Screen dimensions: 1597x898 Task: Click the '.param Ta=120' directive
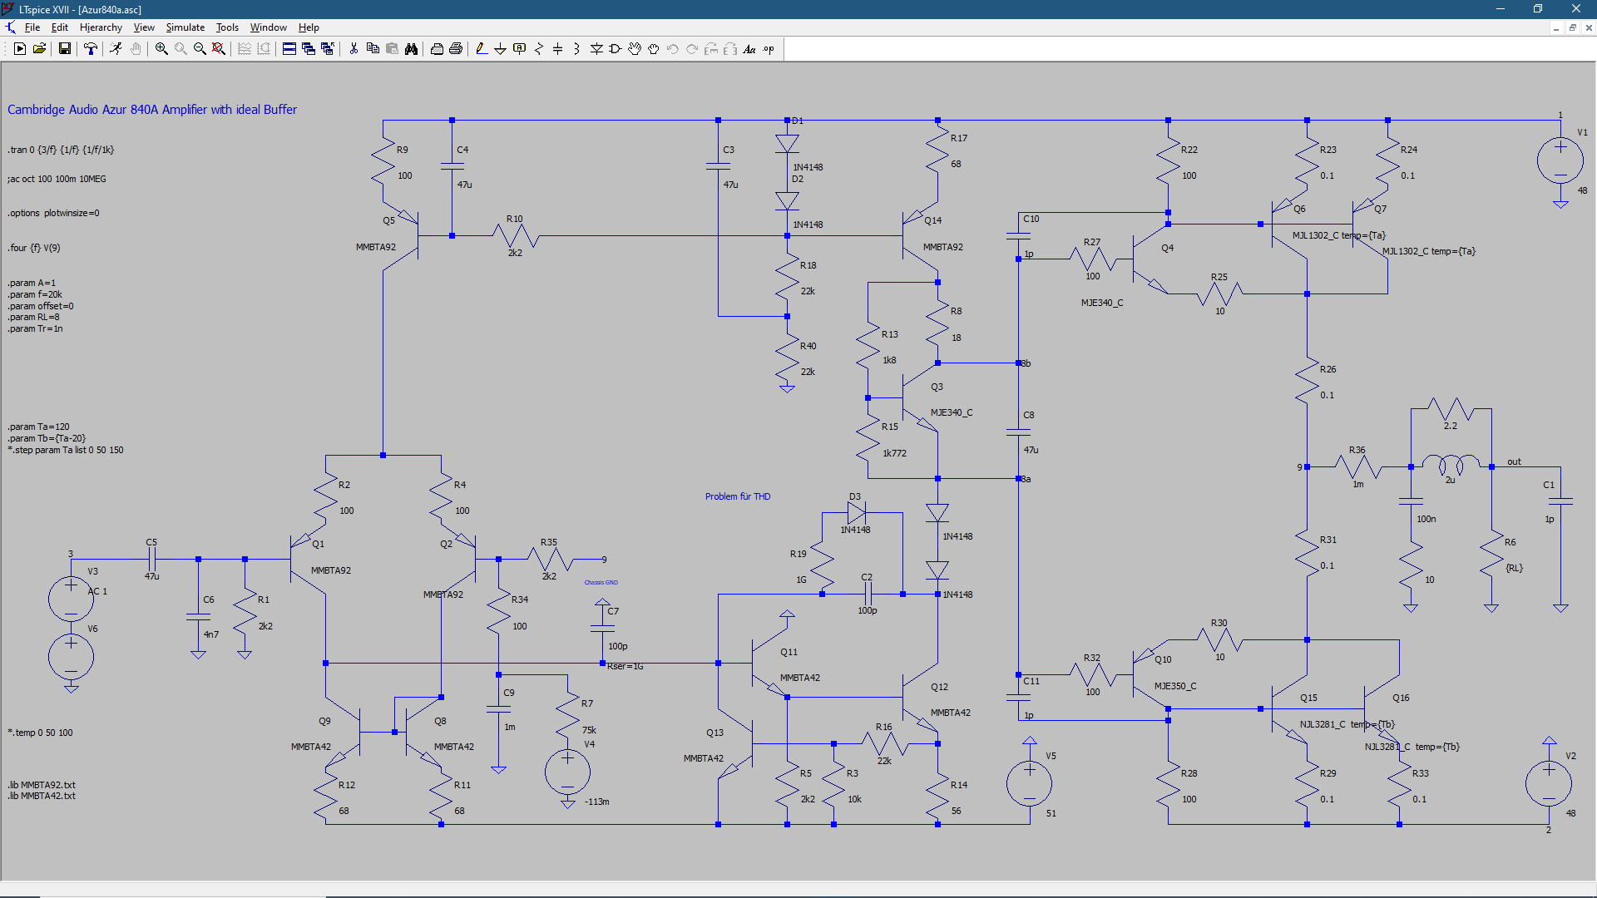pyautogui.click(x=38, y=427)
